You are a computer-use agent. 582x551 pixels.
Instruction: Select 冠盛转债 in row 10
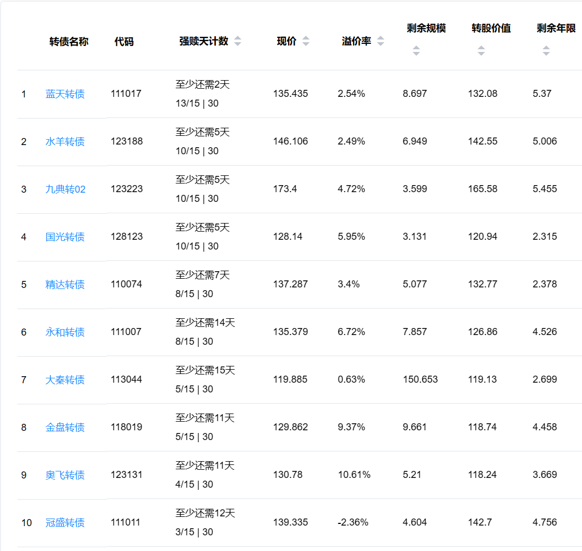[x=65, y=523]
